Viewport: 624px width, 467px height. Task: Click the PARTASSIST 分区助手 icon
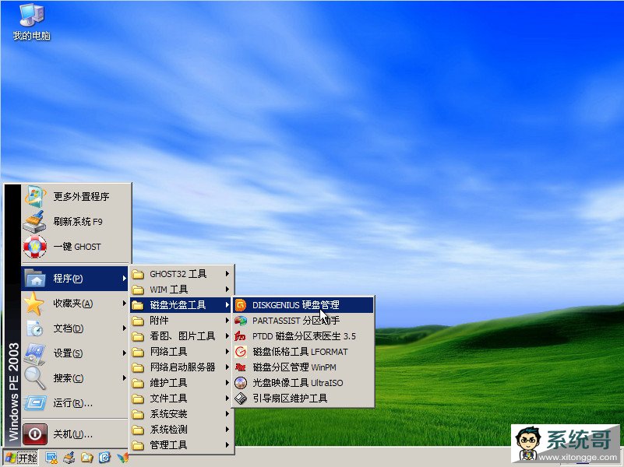241,321
